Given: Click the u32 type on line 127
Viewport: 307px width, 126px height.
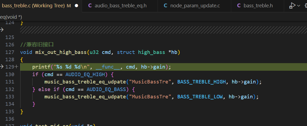Looking at the screenshot, I should pyautogui.click(x=94, y=52).
